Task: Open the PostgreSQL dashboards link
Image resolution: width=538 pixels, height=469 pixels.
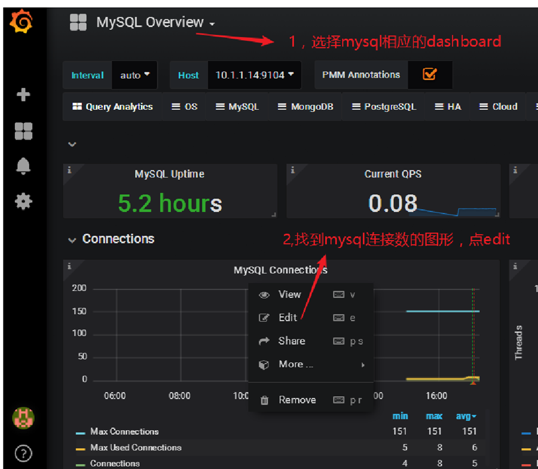Action: click(384, 106)
